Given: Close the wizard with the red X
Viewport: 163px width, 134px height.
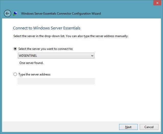Looking at the screenshot, I should coord(157,3).
